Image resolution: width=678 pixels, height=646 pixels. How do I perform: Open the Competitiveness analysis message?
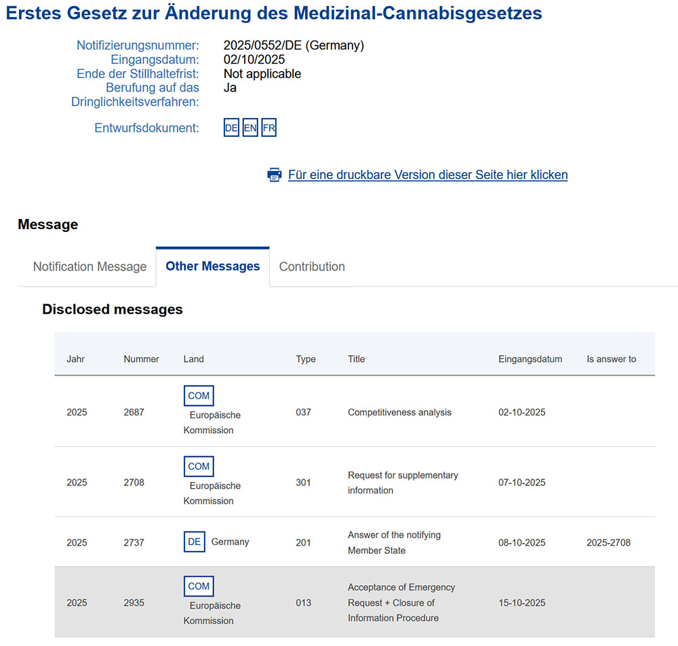point(399,412)
